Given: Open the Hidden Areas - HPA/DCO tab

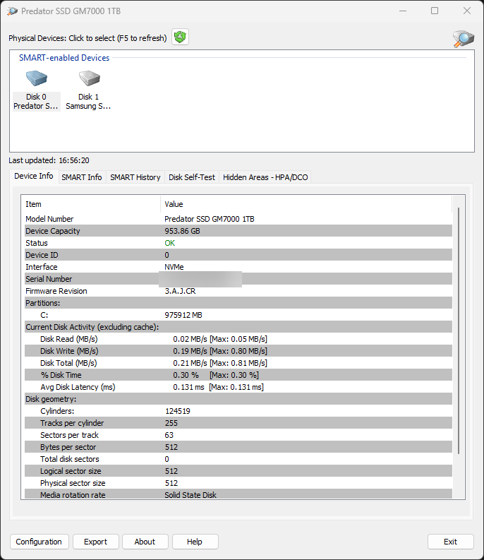Looking at the screenshot, I should (265, 177).
